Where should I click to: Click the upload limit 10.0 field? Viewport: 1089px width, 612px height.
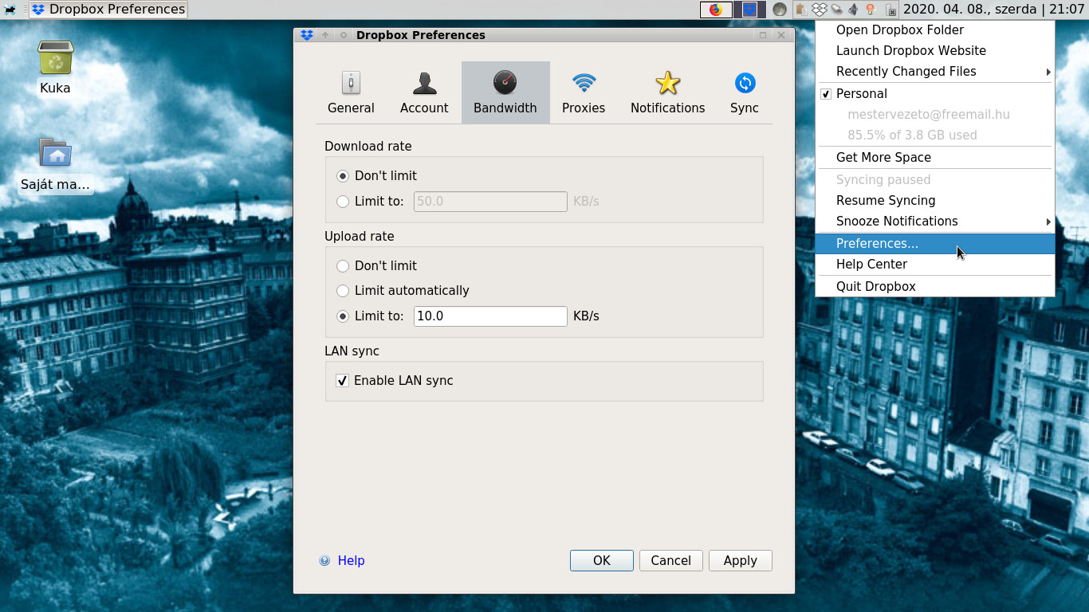tap(490, 316)
